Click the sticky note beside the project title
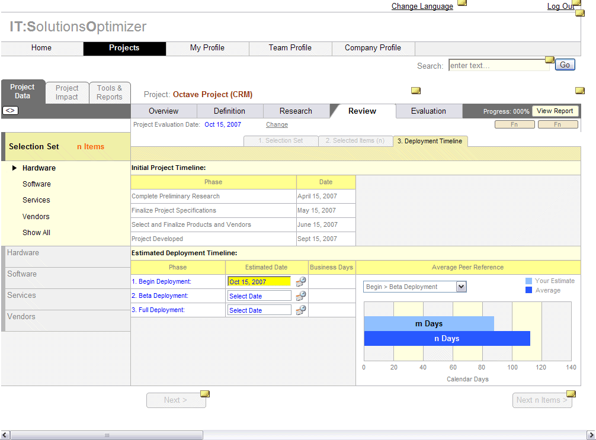Viewport: 596px width, 440px height. click(416, 91)
